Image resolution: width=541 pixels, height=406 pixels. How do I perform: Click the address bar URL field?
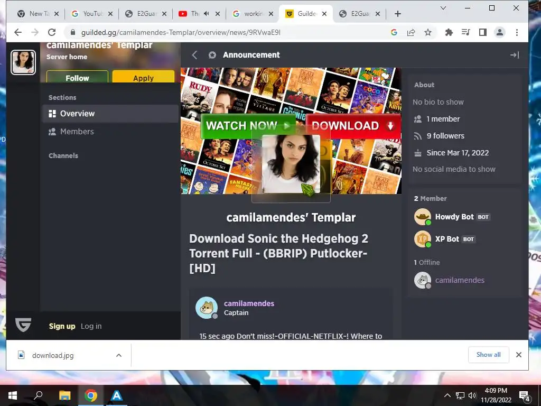pos(228,32)
